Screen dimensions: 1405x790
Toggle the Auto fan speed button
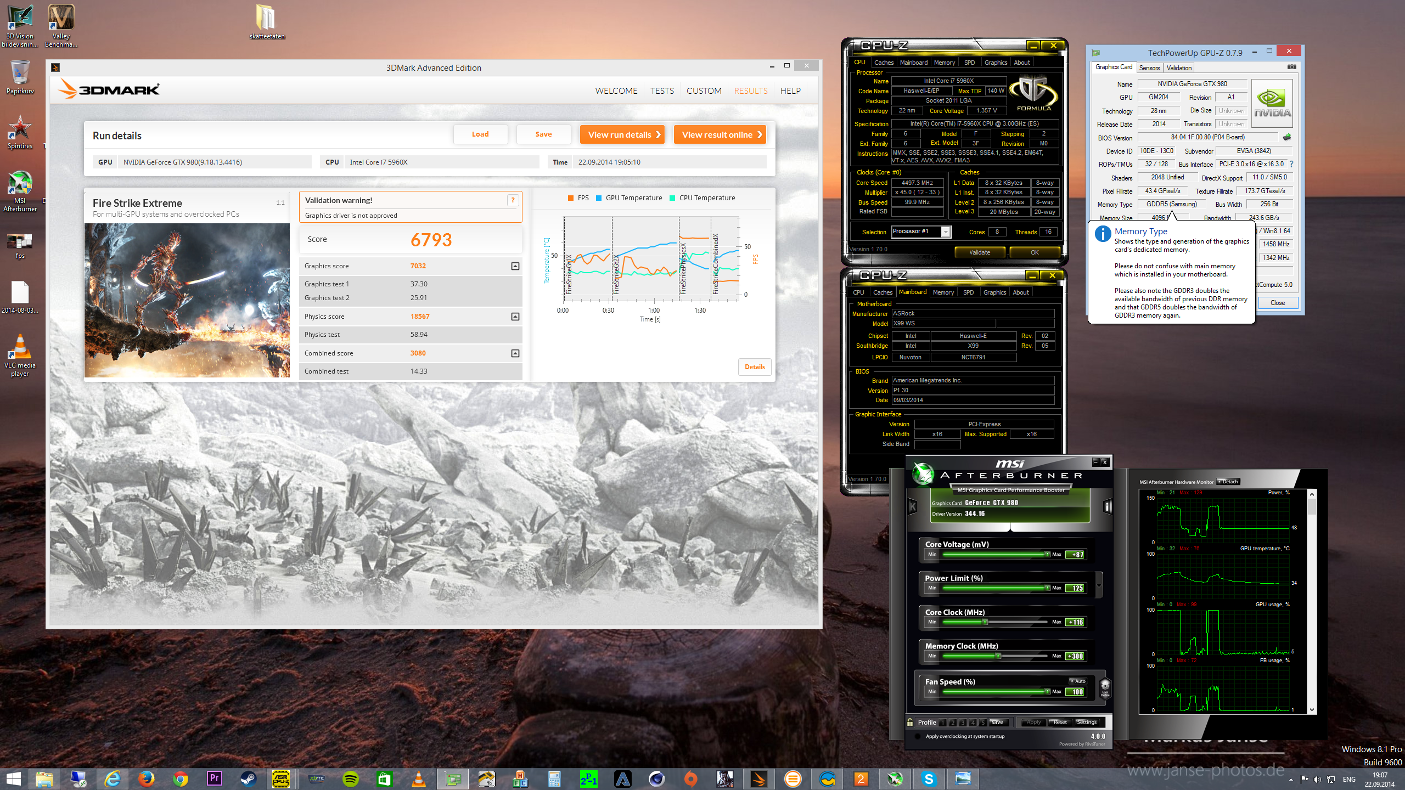[x=1078, y=681]
